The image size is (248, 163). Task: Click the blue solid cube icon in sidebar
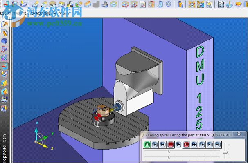pos(4,41)
